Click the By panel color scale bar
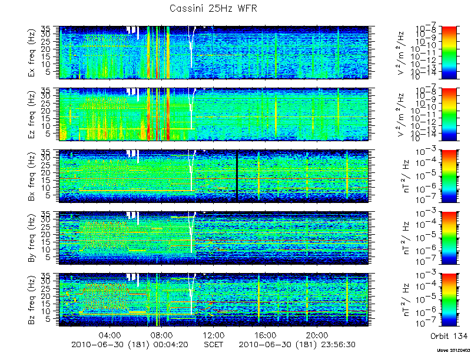The width and height of the screenshot is (471, 353). coord(449,238)
